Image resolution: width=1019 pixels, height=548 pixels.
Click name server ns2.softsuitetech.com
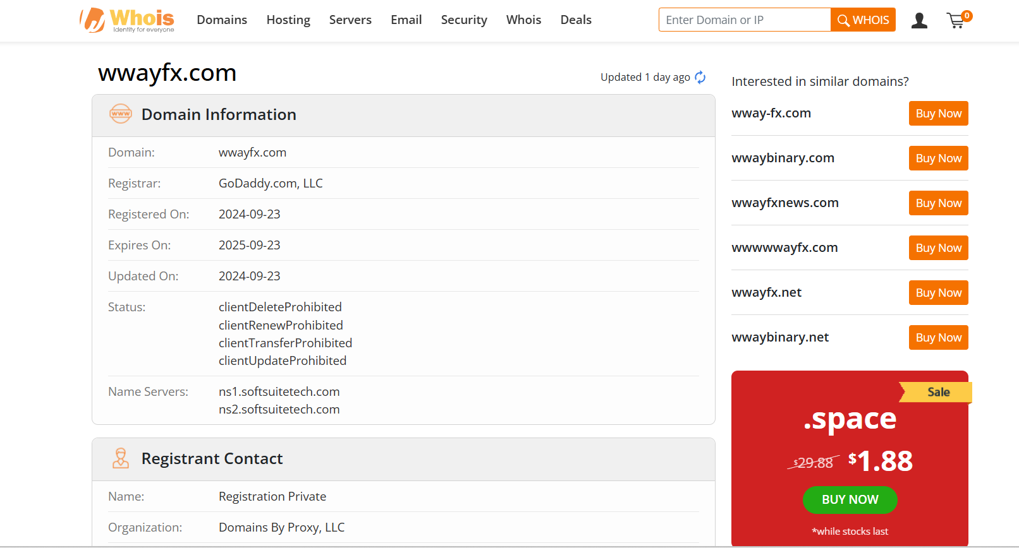click(x=279, y=410)
